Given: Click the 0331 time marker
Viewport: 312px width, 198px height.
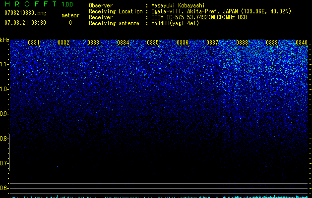Looking at the screenshot, I should pos(34,43).
